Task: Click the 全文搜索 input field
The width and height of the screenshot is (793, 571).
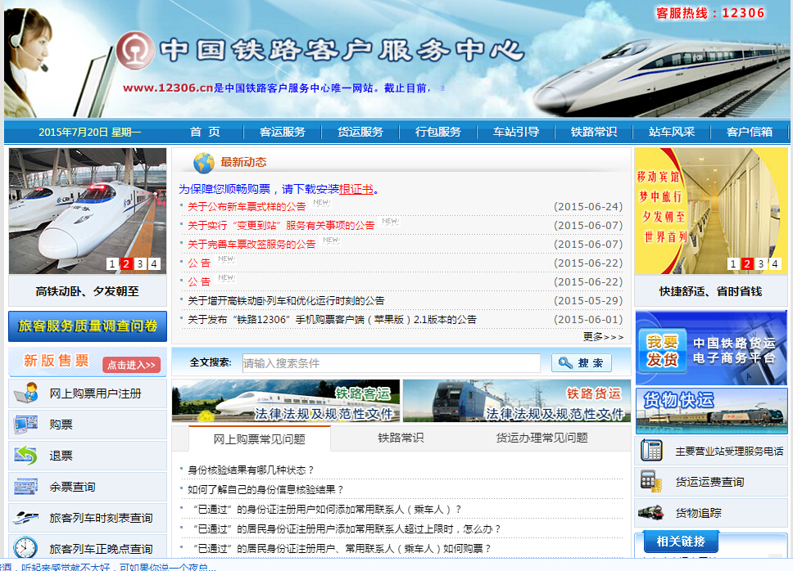Action: [391, 363]
